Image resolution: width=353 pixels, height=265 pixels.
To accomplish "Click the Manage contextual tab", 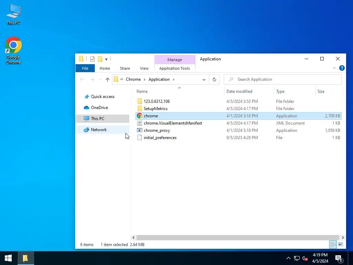I will [175, 60].
